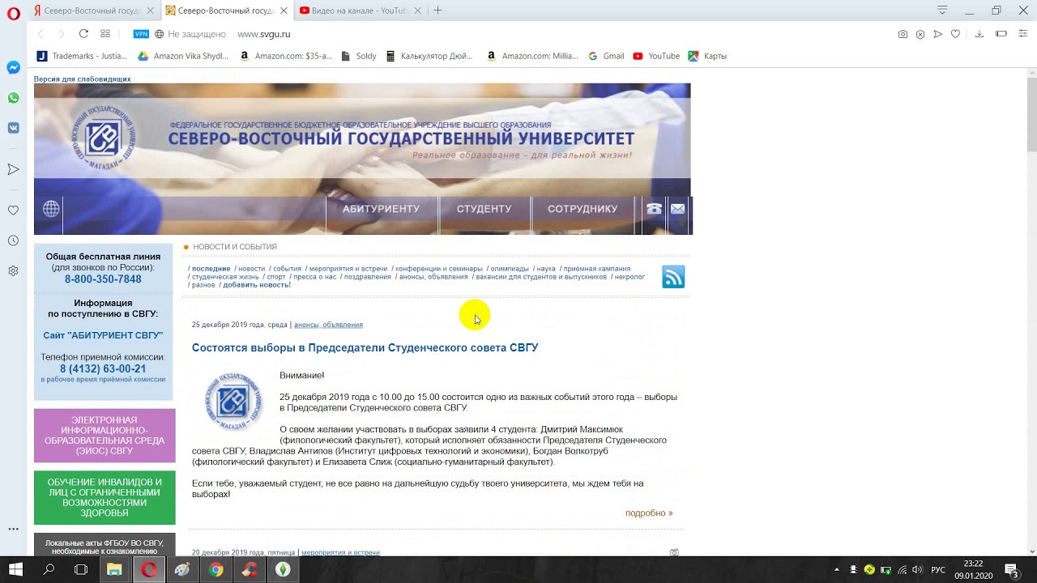
Task: Open a new tab with the plus button
Action: tap(437, 11)
